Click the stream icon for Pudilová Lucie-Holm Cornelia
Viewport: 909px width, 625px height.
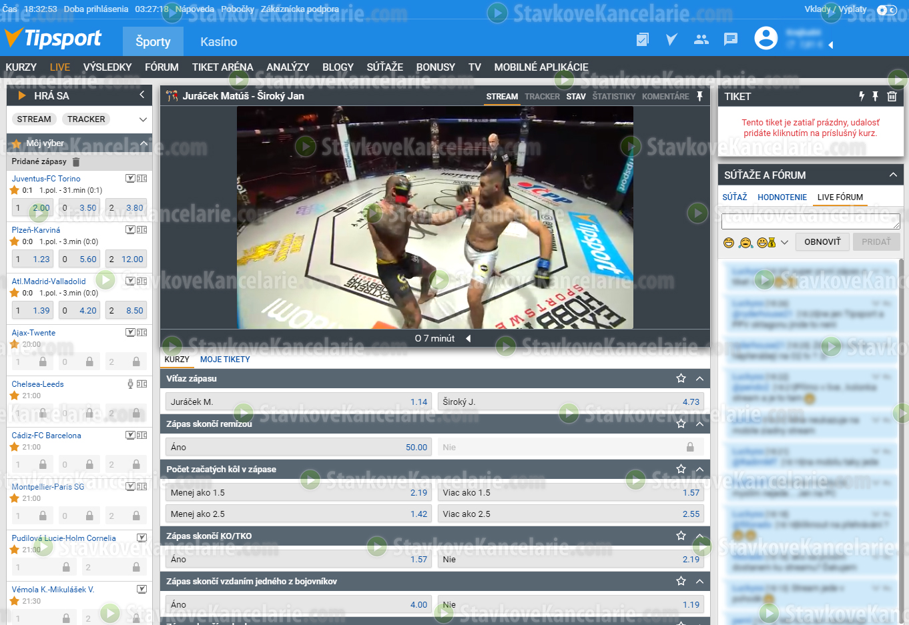click(141, 538)
